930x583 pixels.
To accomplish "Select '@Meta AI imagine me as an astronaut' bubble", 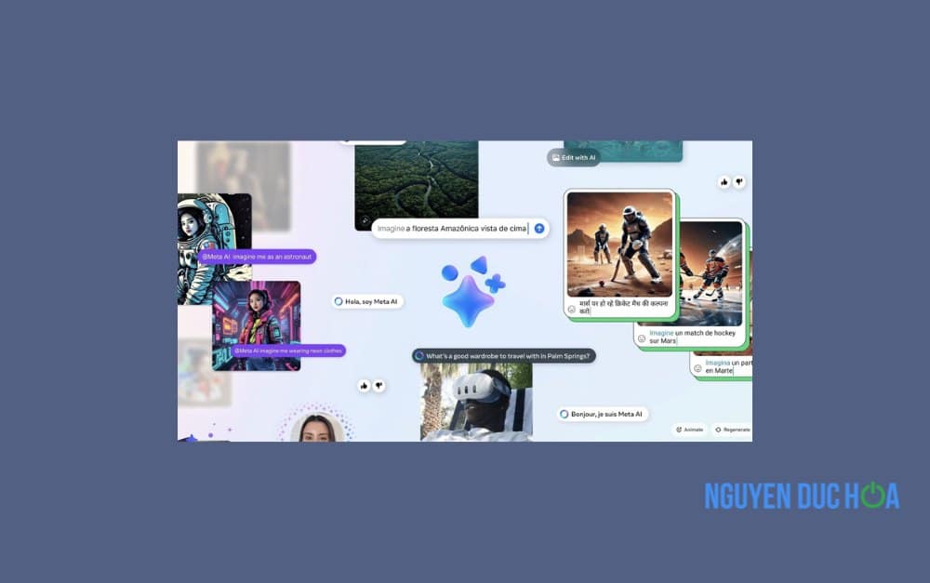I will tap(257, 257).
